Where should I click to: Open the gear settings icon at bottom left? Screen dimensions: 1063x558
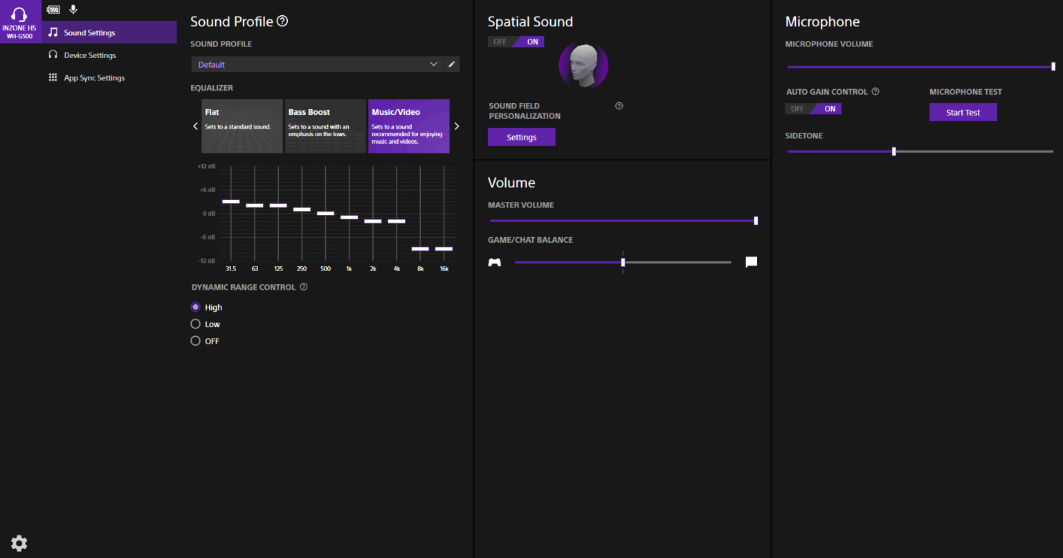pos(19,543)
